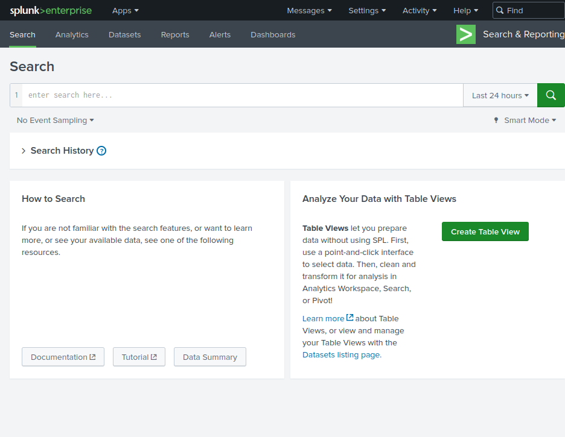Open the Data Summary button

pos(209,357)
